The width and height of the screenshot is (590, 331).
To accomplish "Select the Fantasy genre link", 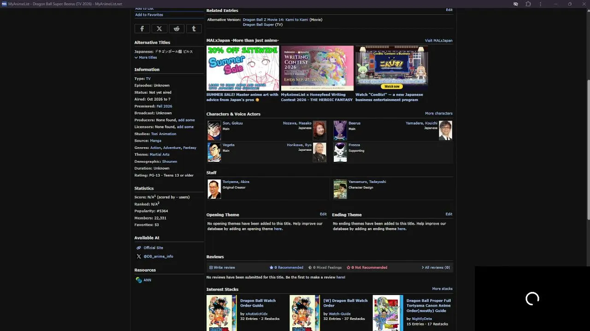I will [x=190, y=148].
